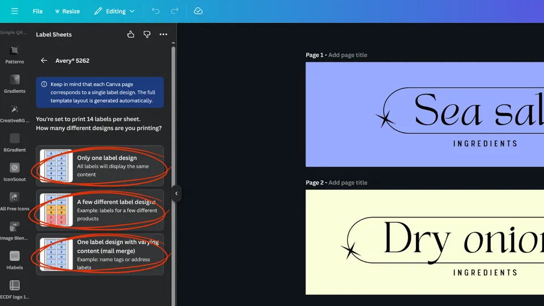This screenshot has width=544, height=306.
Task: Choose Only one label design
Action: tap(100, 166)
